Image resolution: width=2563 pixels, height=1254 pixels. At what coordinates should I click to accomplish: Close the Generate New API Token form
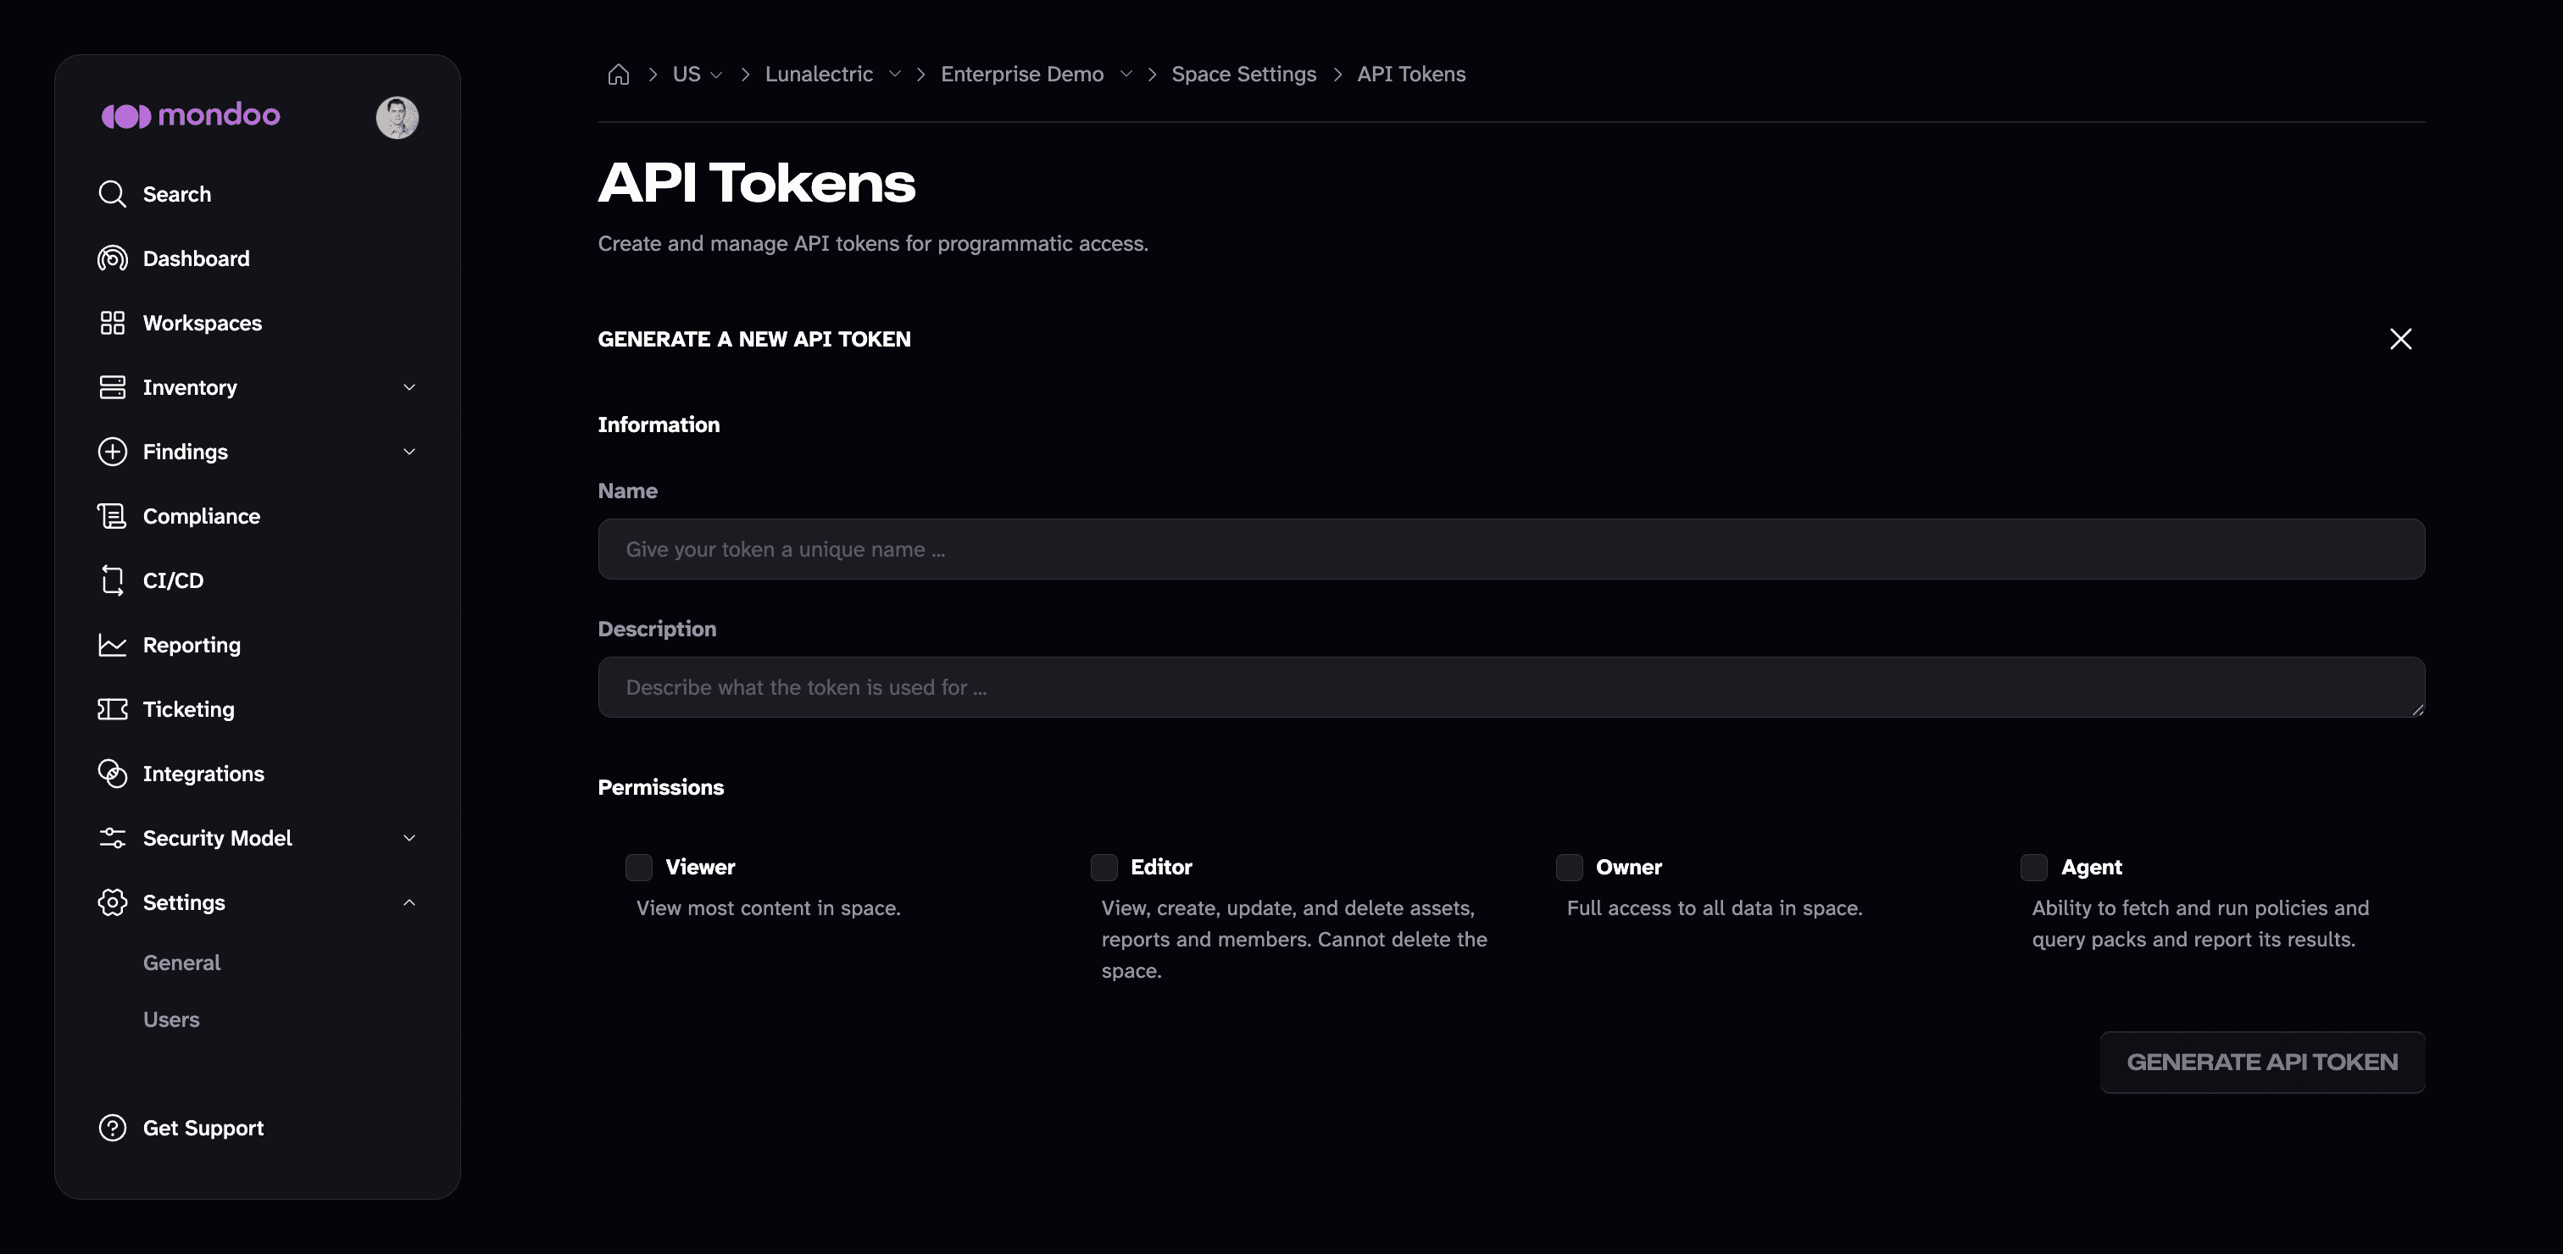(2401, 339)
